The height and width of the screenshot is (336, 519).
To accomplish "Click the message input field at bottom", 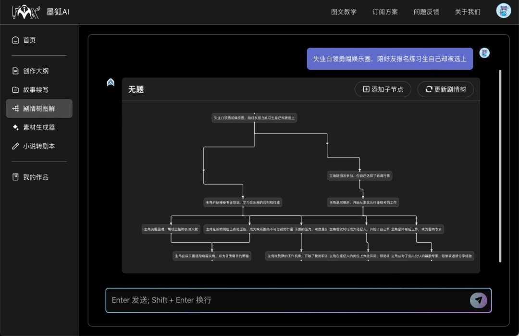I will click(x=288, y=300).
